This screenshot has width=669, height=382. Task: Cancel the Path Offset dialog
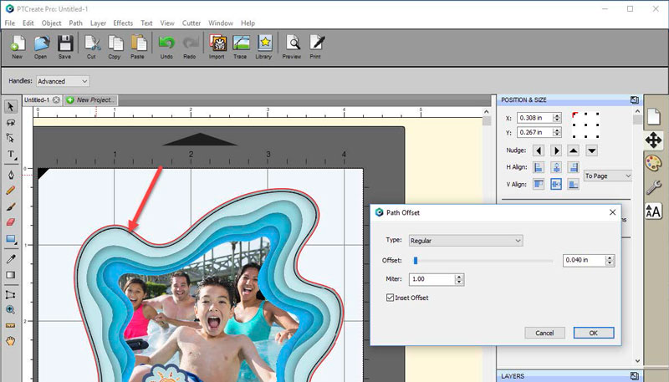(544, 333)
